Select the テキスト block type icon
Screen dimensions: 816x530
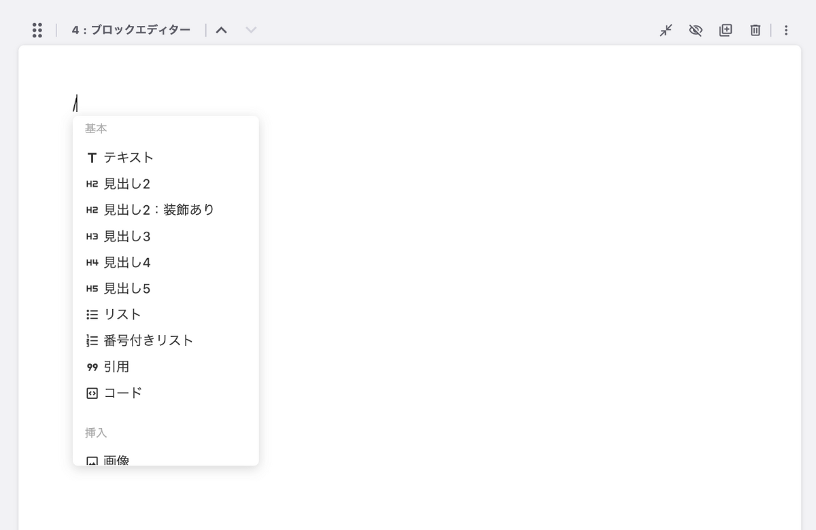coord(90,157)
